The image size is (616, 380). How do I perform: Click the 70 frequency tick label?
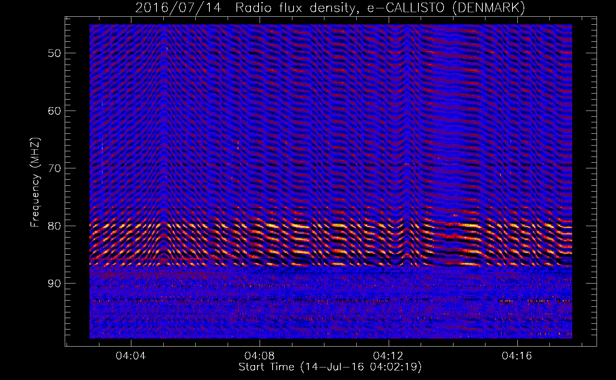pos(54,168)
